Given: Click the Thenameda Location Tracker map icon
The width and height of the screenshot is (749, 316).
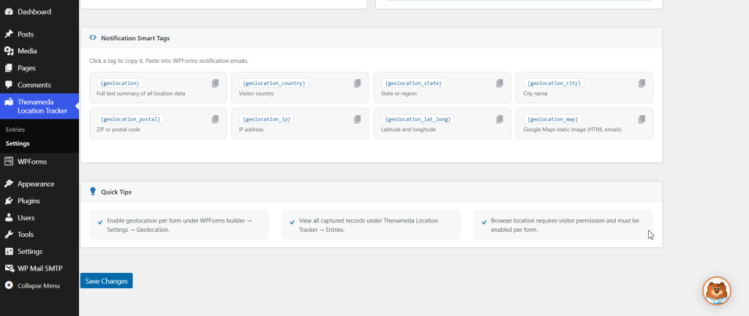Looking at the screenshot, I should pos(9,102).
